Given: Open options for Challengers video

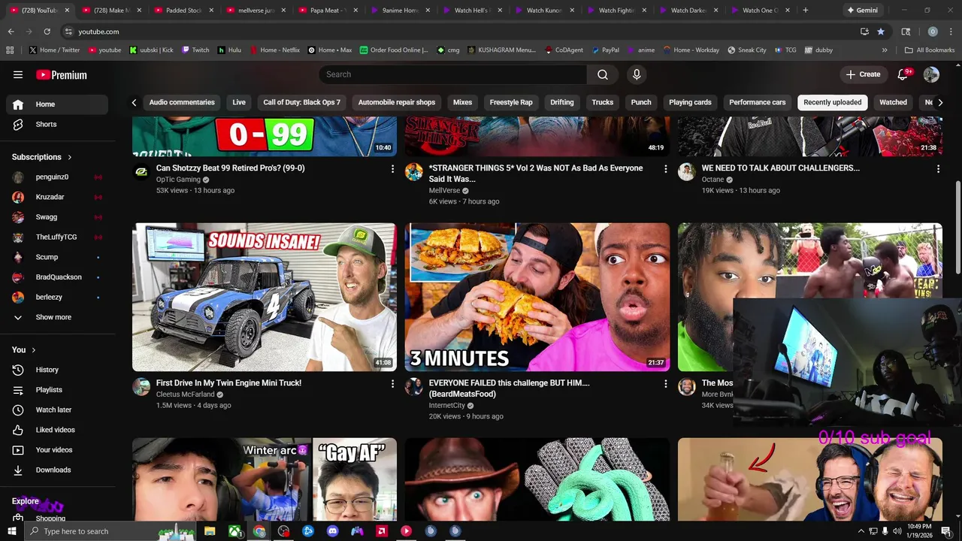Looking at the screenshot, I should click(x=938, y=169).
